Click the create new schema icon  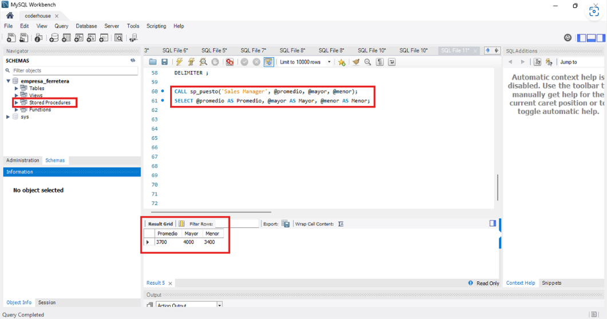point(54,38)
